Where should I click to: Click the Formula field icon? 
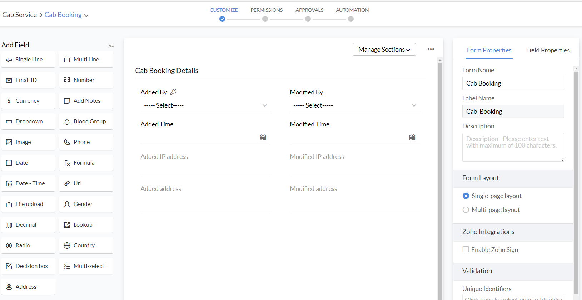(67, 163)
